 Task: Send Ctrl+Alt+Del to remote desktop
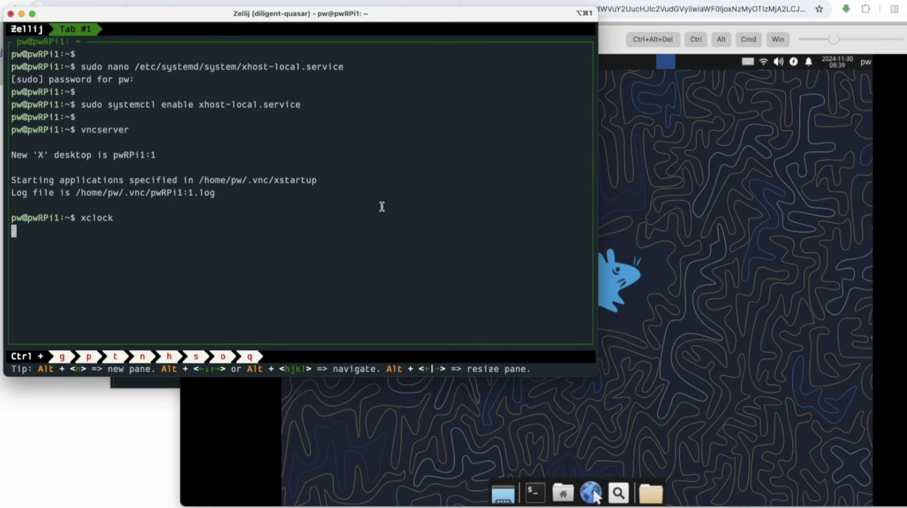tap(652, 39)
